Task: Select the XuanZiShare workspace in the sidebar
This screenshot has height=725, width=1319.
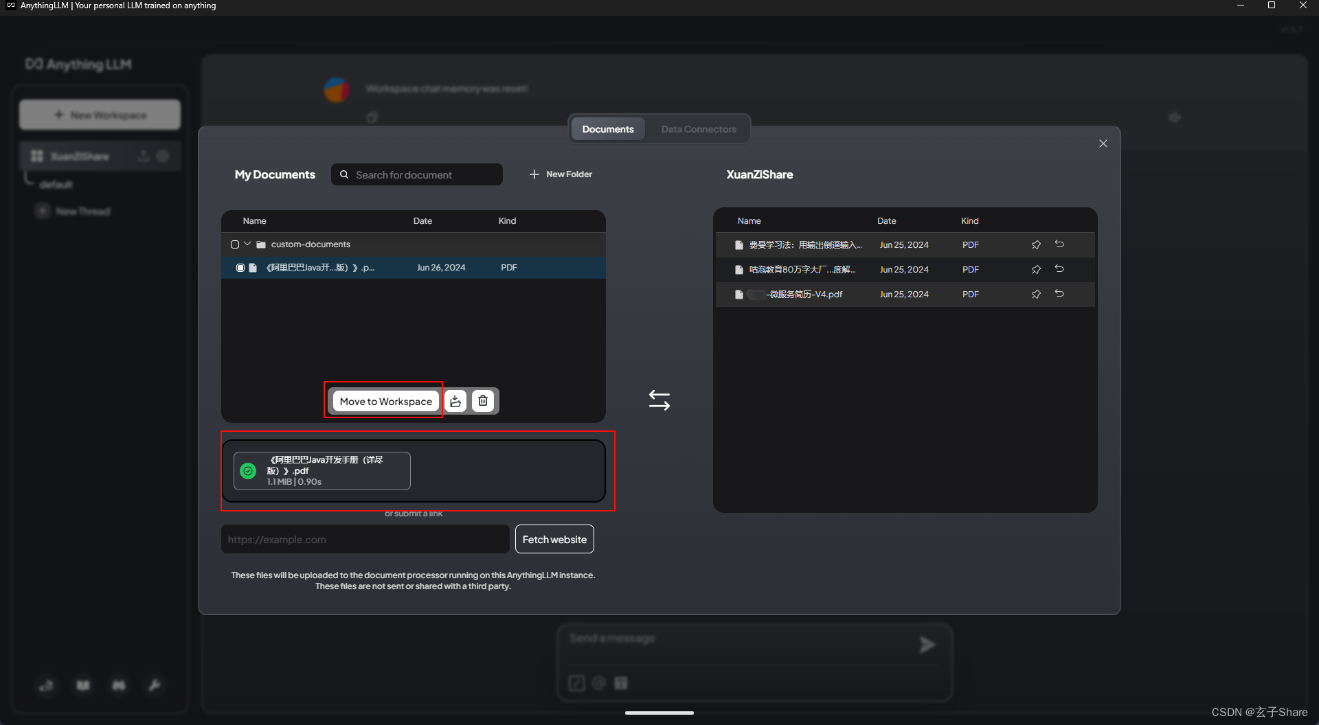Action: pyautogui.click(x=80, y=157)
